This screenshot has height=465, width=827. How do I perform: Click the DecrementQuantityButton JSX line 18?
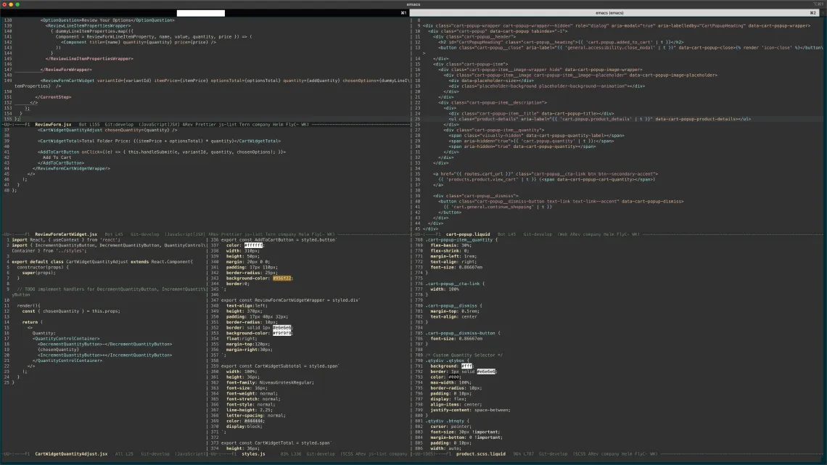click(x=104, y=344)
